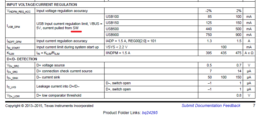Click D+ low comparator threshold text
258x117 pixels.
pos(59,95)
